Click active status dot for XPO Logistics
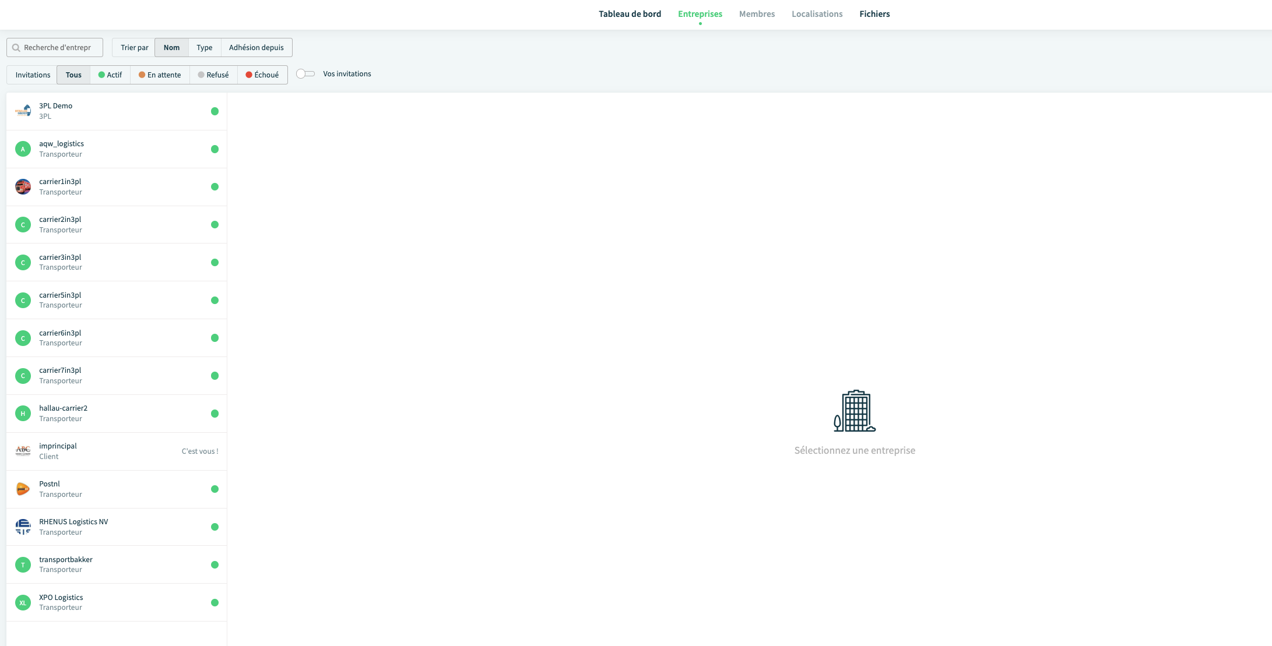This screenshot has width=1272, height=646. coord(215,602)
